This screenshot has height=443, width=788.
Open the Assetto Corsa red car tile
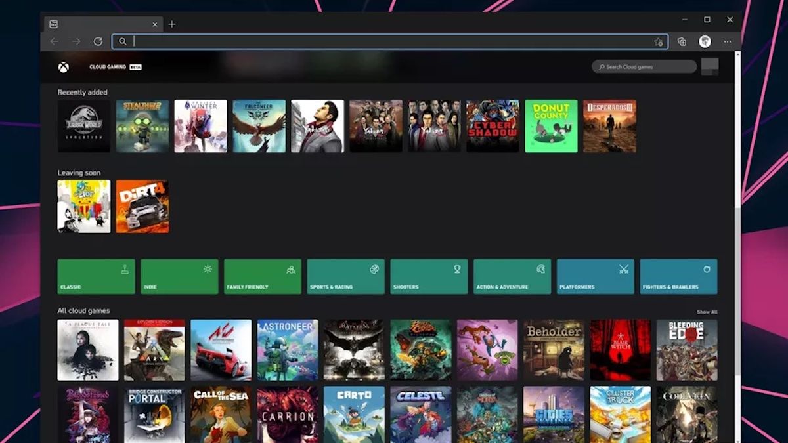[221, 350]
